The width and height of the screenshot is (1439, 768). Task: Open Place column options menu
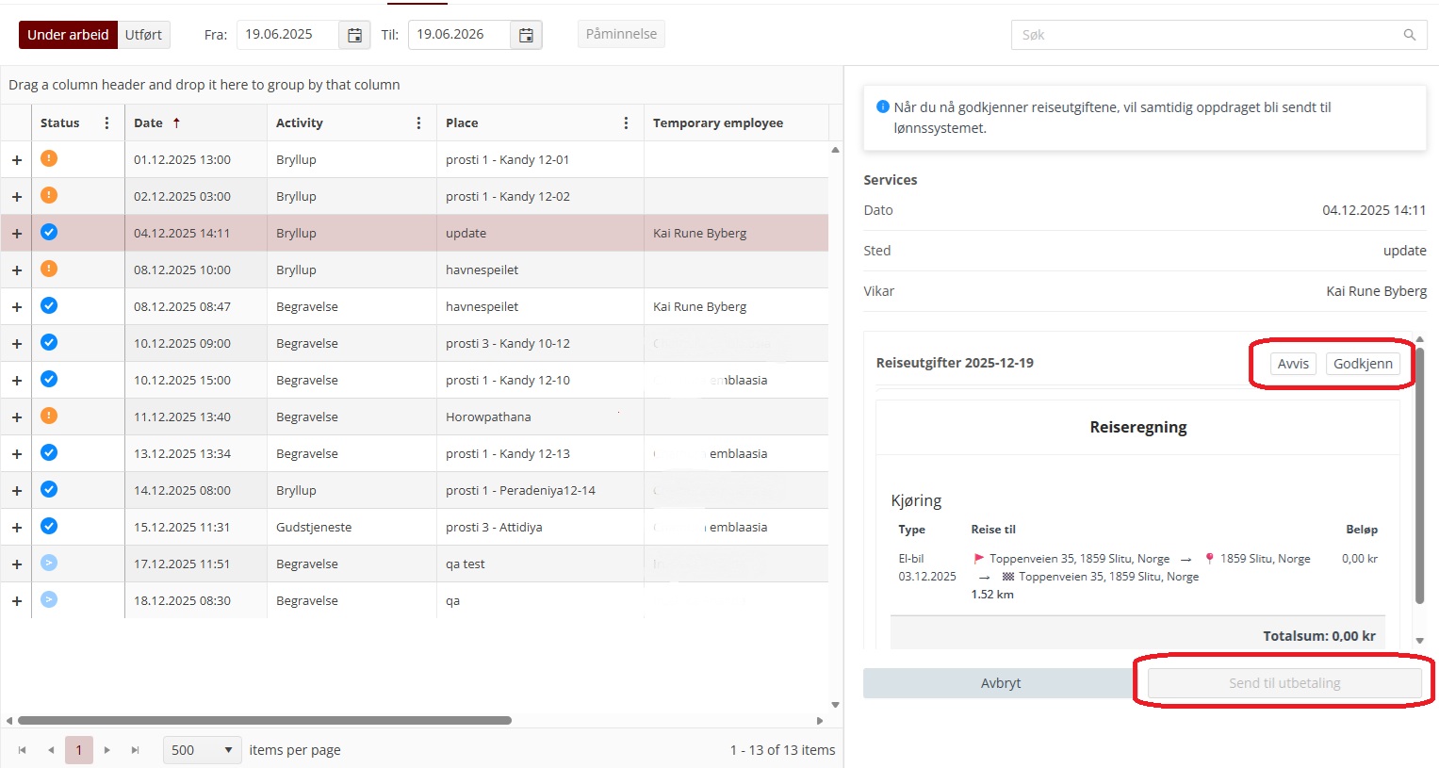point(626,123)
